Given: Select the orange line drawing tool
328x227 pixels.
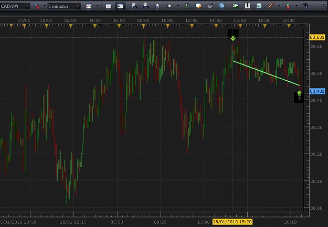Looking at the screenshot, I should pyautogui.click(x=271, y=6).
